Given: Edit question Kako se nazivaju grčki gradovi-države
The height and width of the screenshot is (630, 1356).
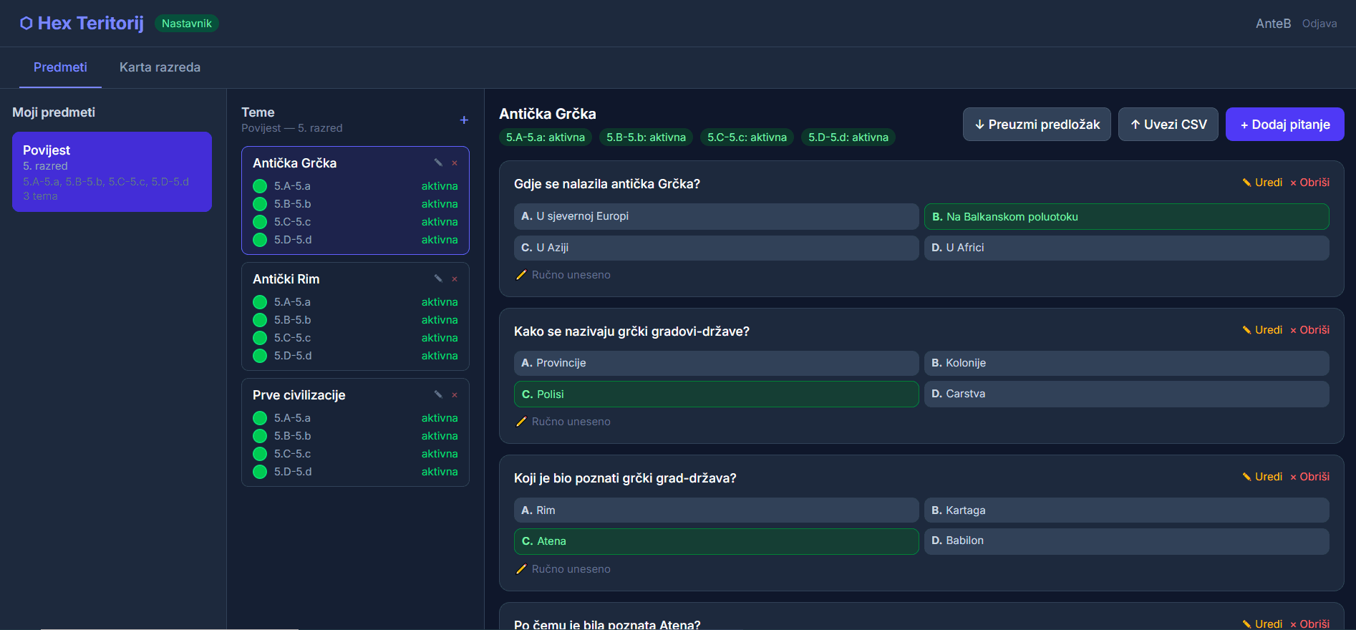Looking at the screenshot, I should pos(1262,330).
